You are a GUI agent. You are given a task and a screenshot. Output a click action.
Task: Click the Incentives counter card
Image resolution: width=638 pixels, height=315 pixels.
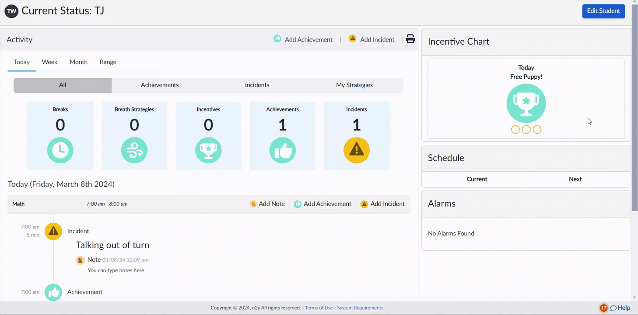coord(208,136)
